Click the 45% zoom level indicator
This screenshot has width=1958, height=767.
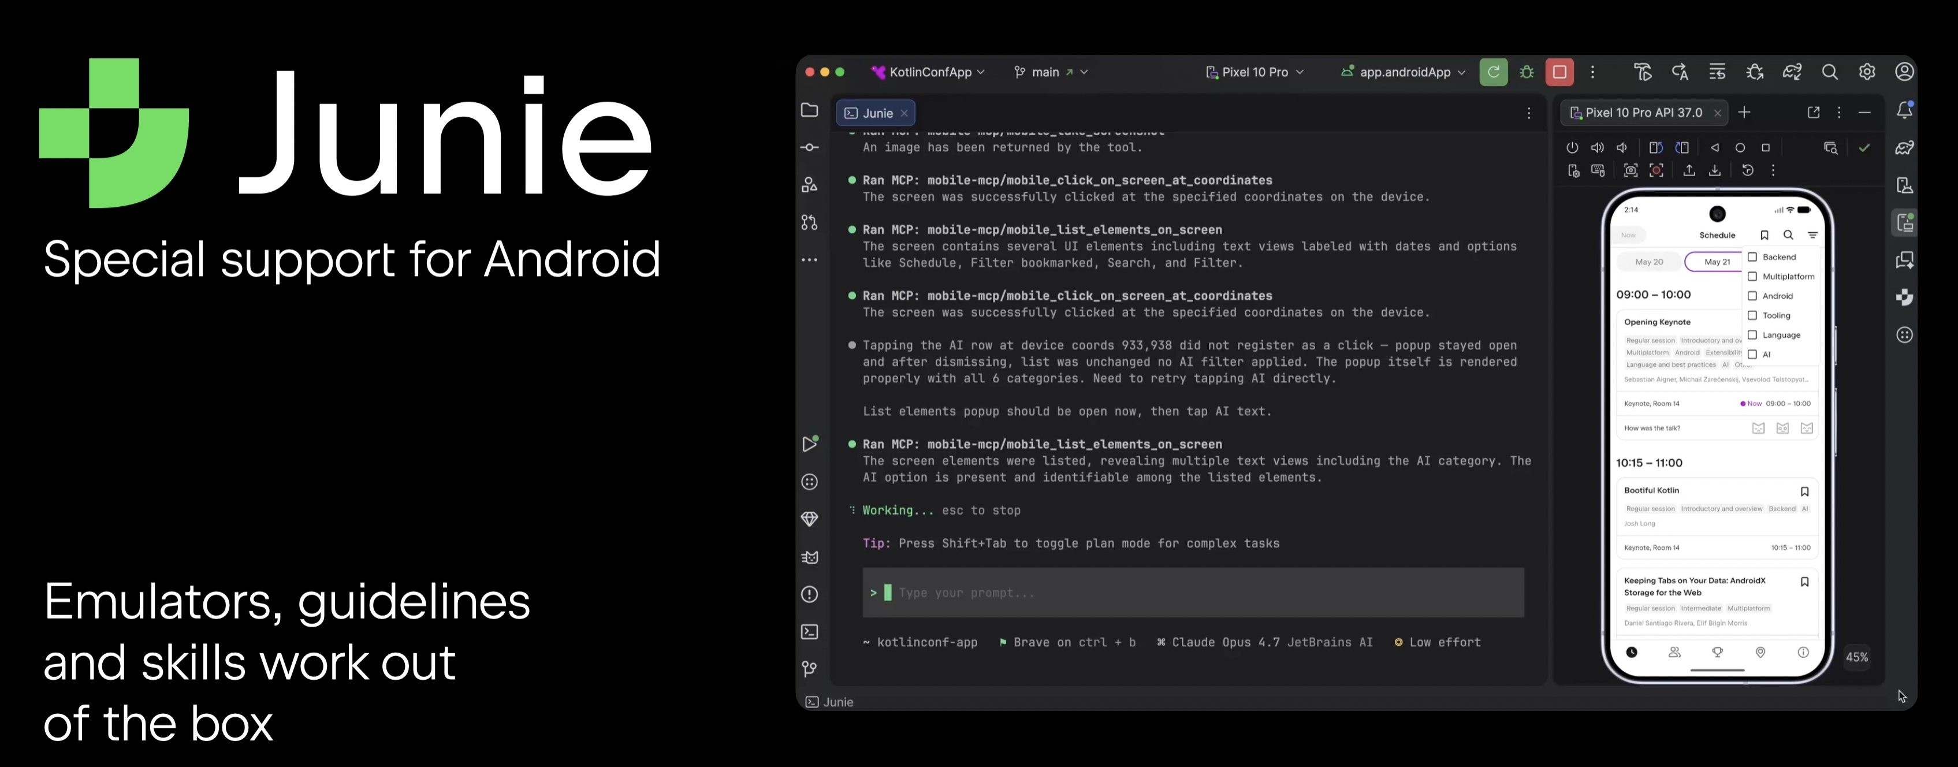[x=1857, y=657]
